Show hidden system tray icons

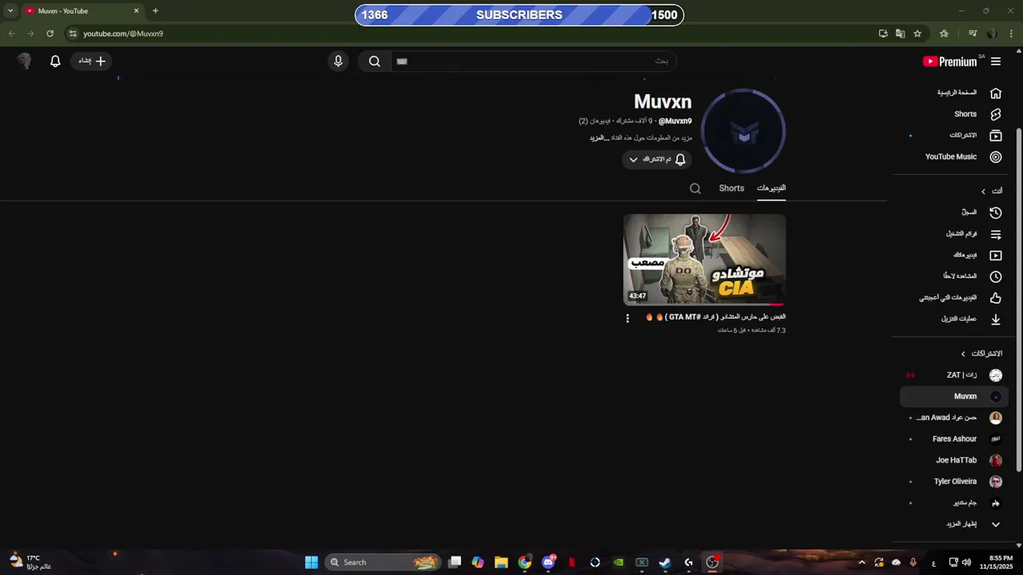coord(862,562)
